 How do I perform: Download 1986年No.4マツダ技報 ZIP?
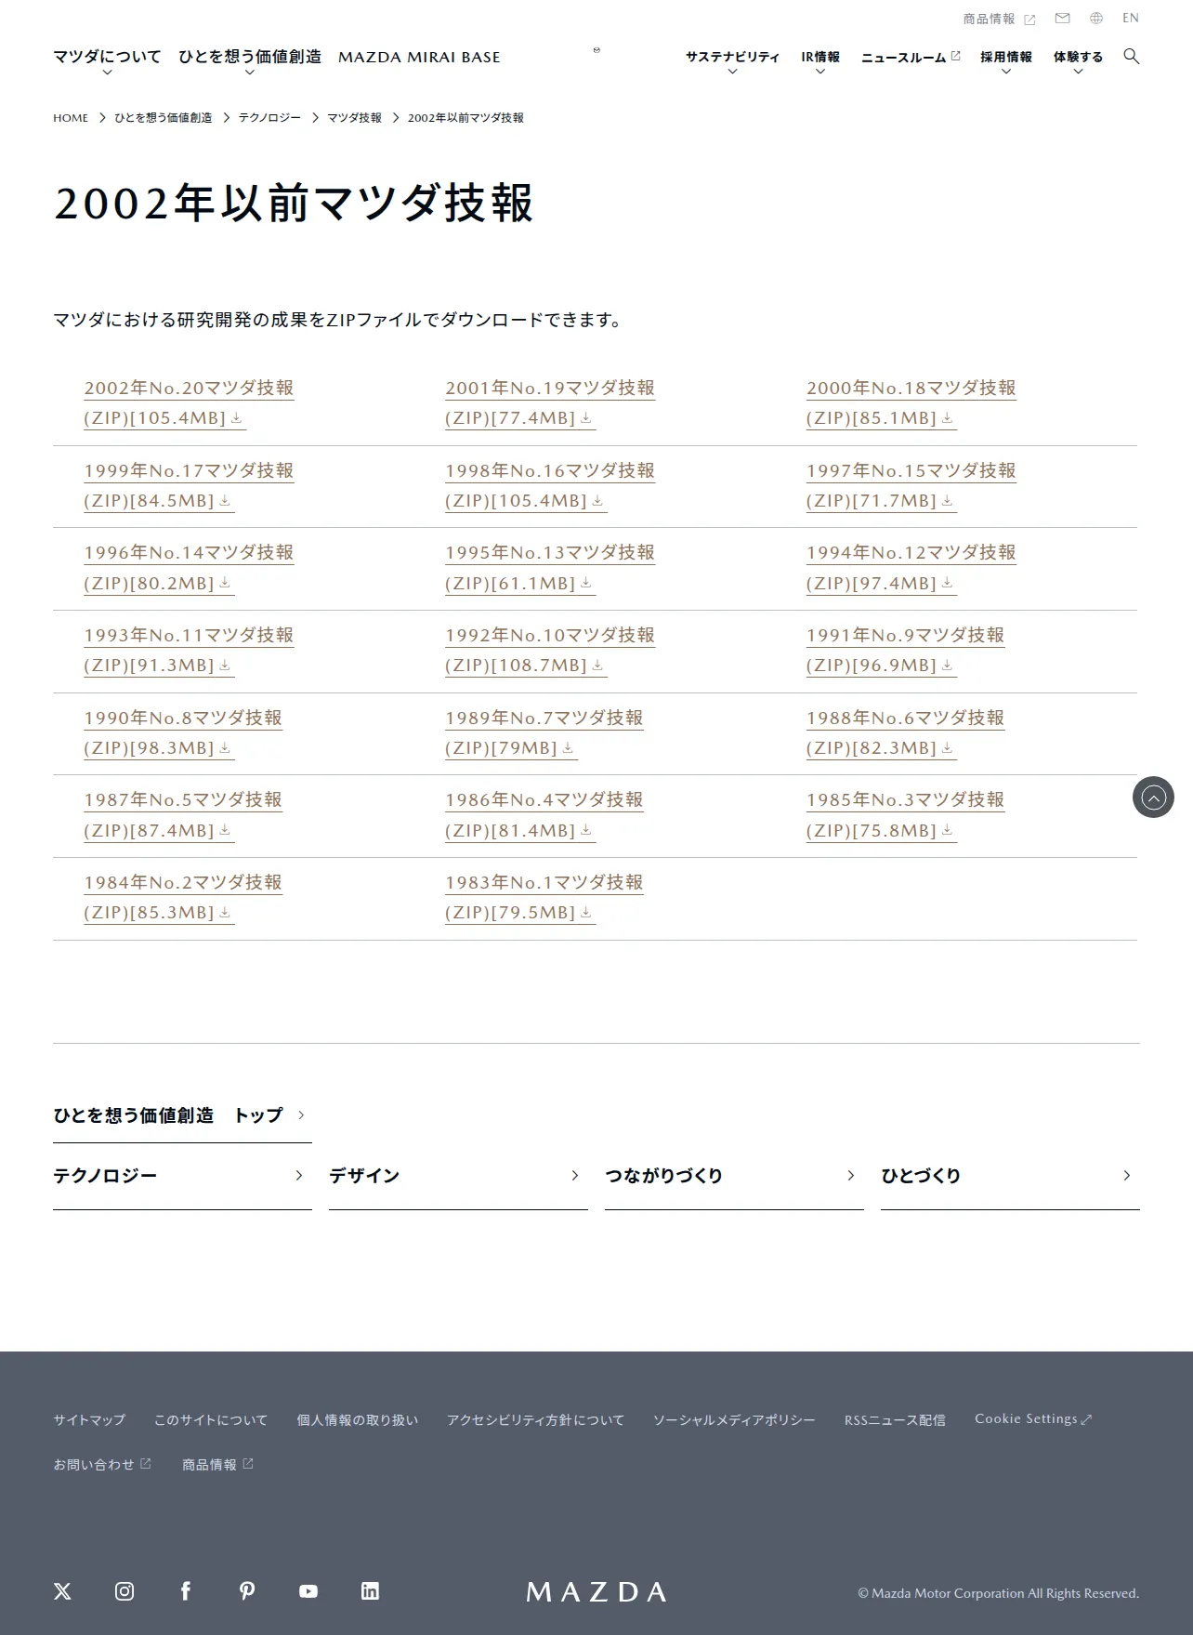[544, 815]
